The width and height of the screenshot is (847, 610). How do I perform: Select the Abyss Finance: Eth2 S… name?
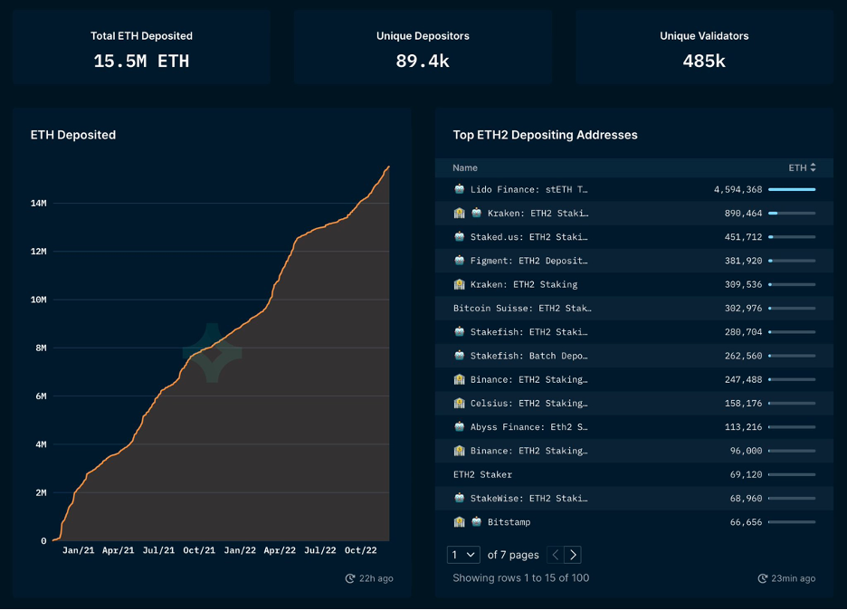click(528, 427)
